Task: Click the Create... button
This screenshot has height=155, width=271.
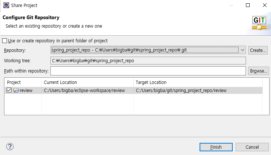Action: (x=258, y=50)
